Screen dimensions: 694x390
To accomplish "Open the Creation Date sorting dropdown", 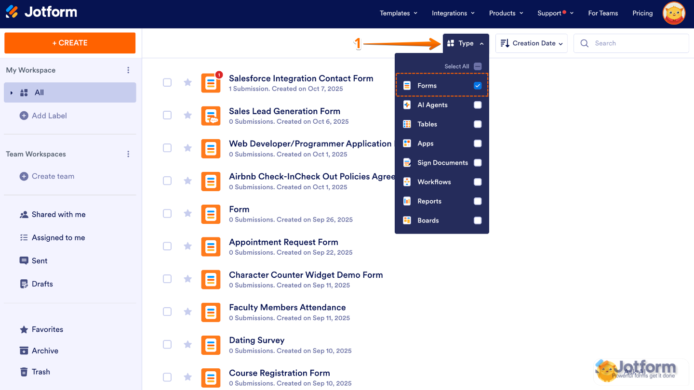I will click(531, 43).
